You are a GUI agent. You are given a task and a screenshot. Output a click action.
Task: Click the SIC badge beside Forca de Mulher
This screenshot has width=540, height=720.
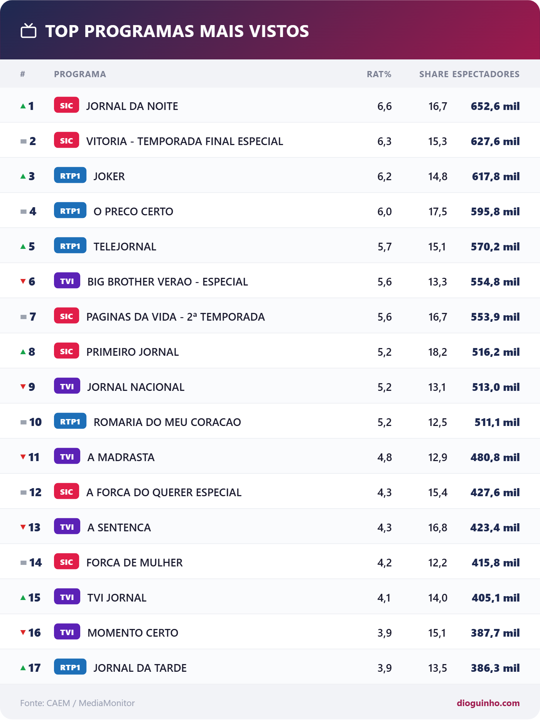point(66,562)
